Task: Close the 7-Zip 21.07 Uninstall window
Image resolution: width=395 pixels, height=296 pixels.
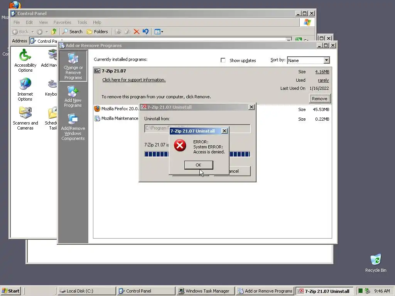Action: tap(251, 107)
